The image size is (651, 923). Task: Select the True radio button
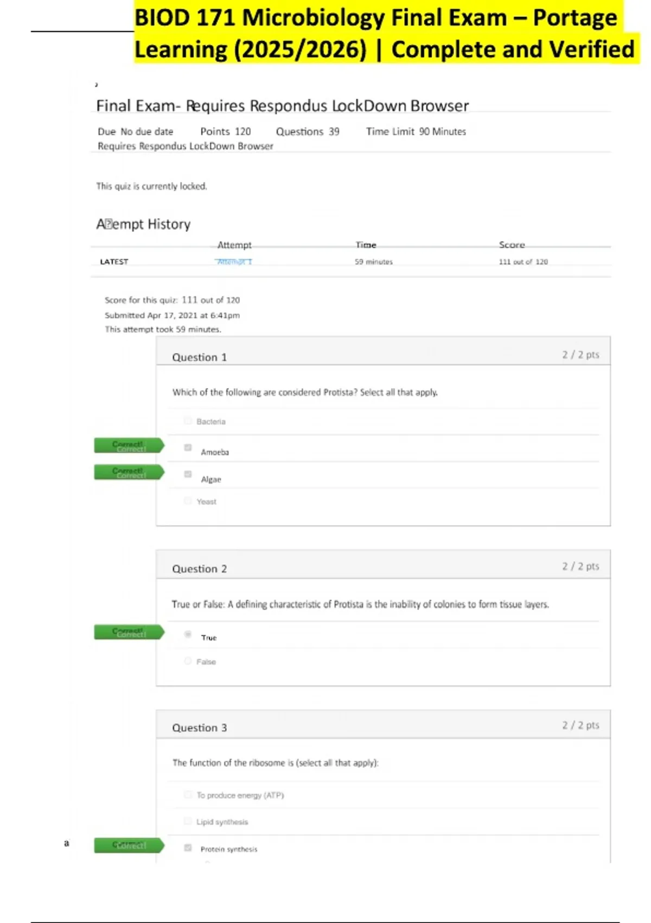188,634
